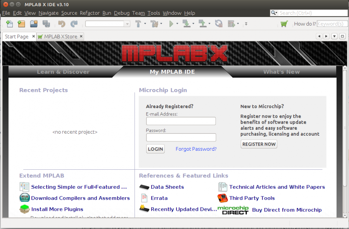Click the Errata document icon
349x229 pixels.
pos(144,198)
